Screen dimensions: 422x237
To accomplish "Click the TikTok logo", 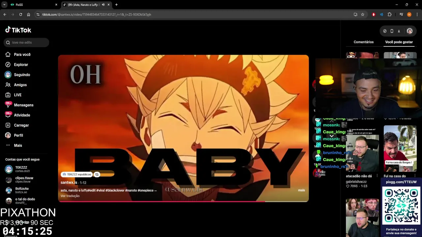I will point(18,30).
